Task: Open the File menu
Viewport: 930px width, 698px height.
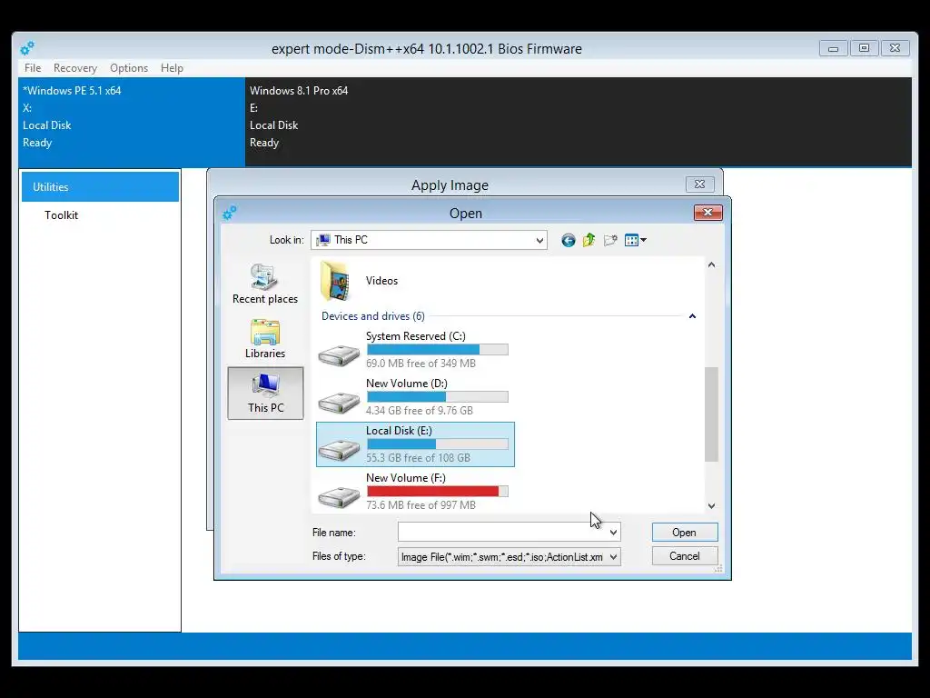Action: point(33,68)
